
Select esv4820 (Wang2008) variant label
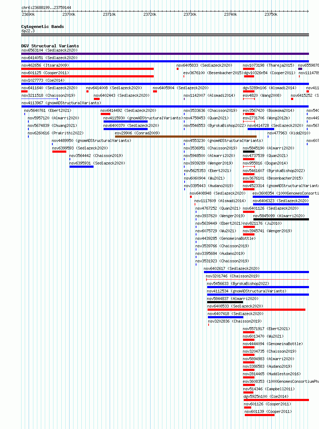tap(262, 95)
